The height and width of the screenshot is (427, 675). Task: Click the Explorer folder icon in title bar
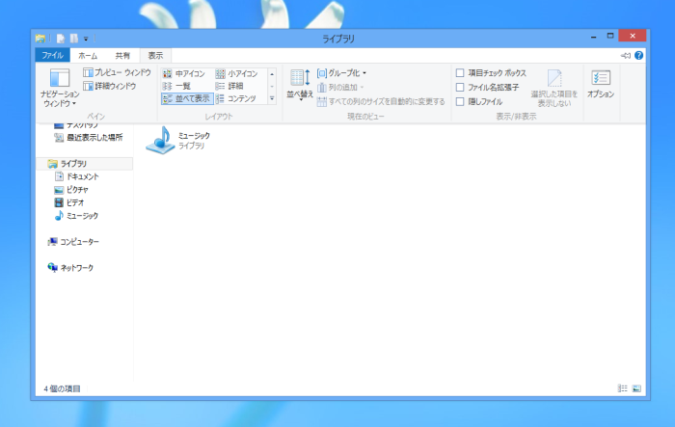pos(40,39)
